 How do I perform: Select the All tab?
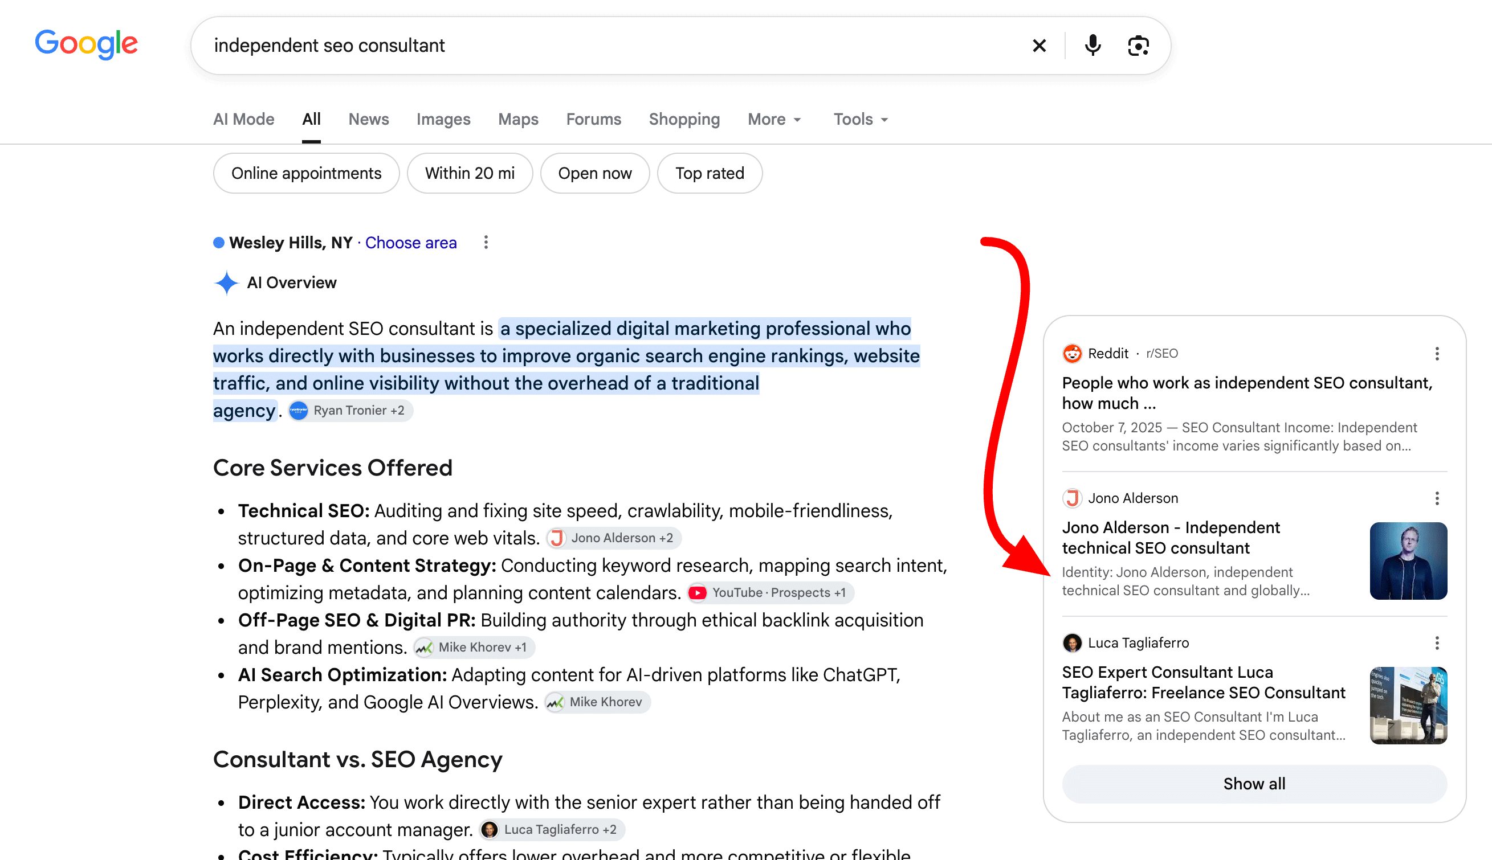tap(311, 119)
